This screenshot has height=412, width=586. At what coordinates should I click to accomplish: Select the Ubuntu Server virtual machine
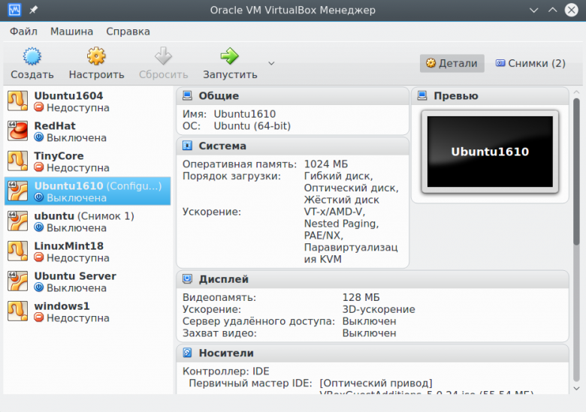coord(87,281)
